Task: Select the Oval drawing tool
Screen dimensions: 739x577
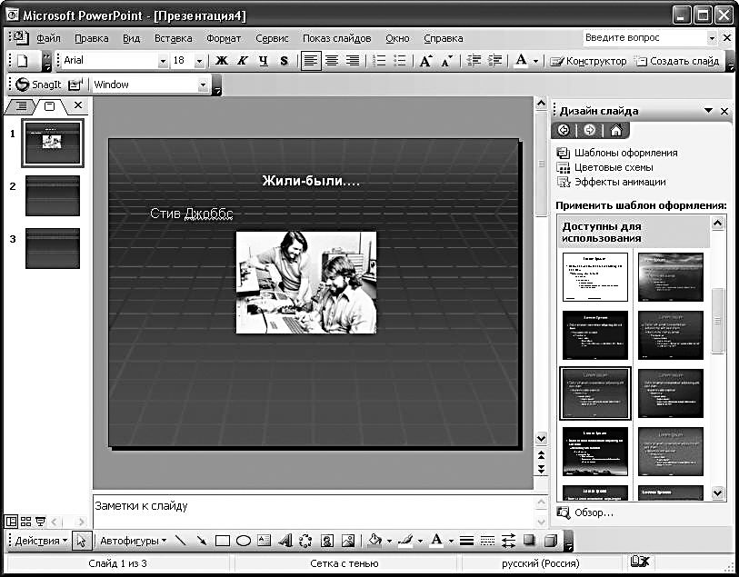Action: (244, 541)
